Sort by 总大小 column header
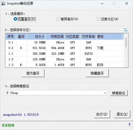133x130 pixels. pos(36,36)
